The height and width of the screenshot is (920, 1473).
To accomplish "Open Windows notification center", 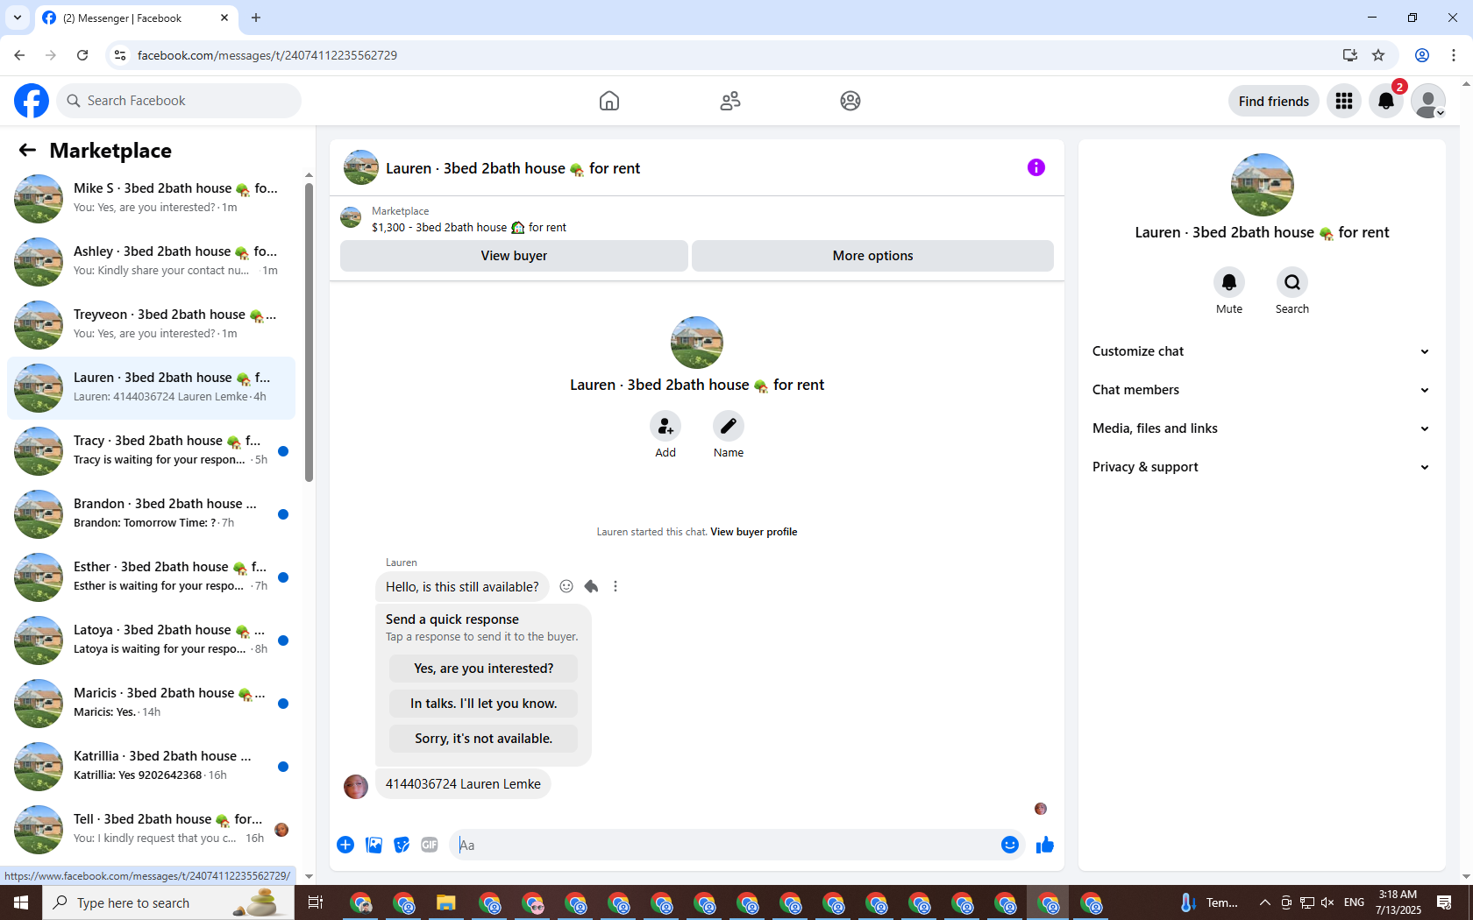I will 1444,902.
